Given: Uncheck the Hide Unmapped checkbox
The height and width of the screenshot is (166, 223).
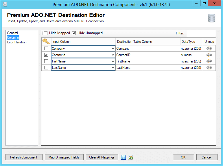Looking at the screenshot, I should 74,33.
